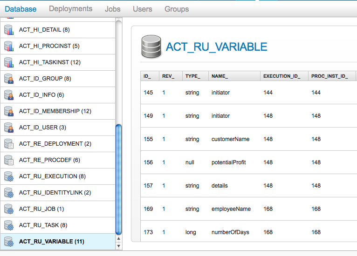
Task: Open the Groups tab
Action: [177, 9]
